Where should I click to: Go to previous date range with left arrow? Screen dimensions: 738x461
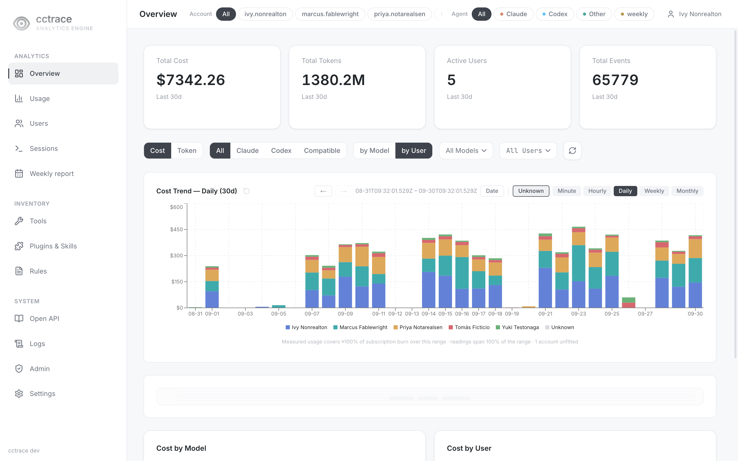click(323, 191)
